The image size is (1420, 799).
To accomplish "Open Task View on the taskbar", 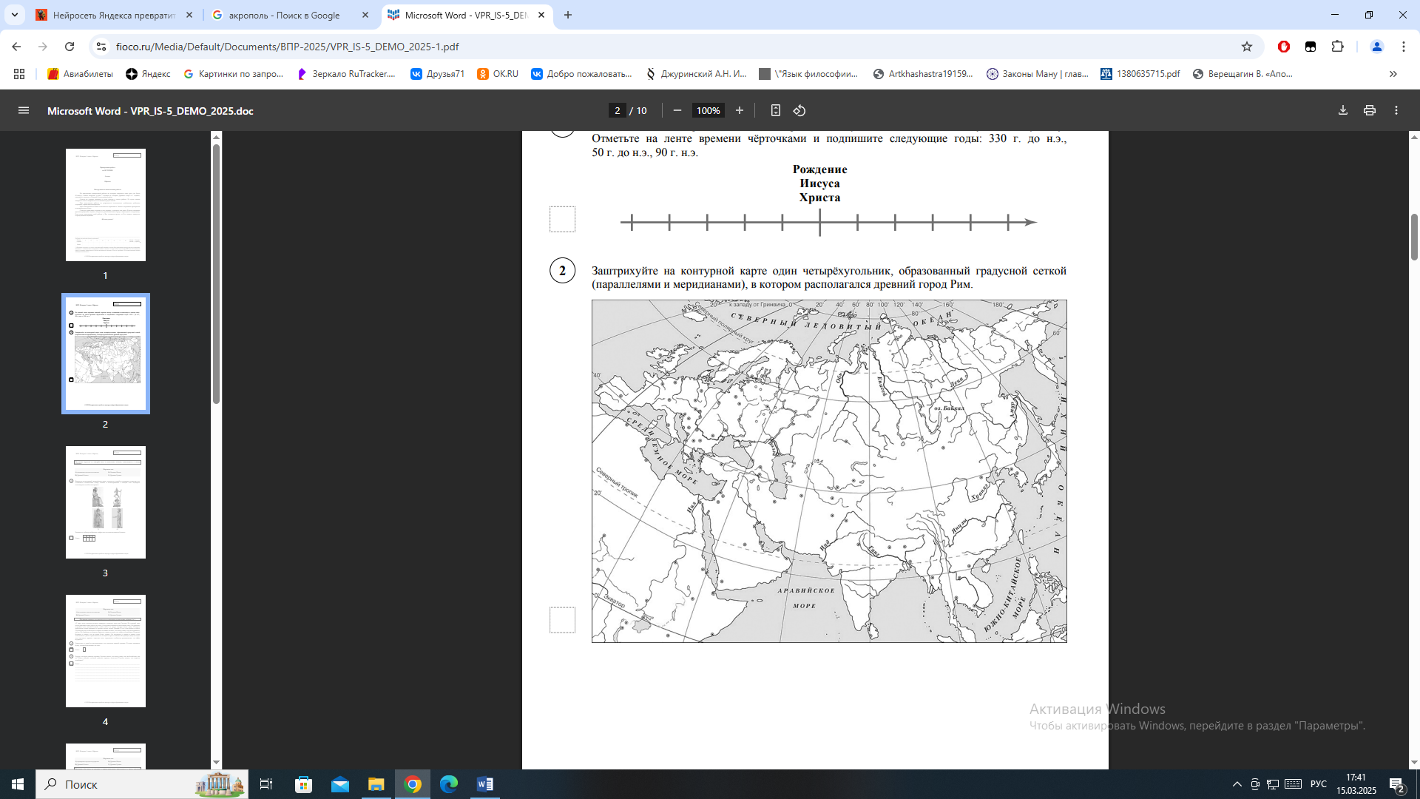I will tap(266, 784).
